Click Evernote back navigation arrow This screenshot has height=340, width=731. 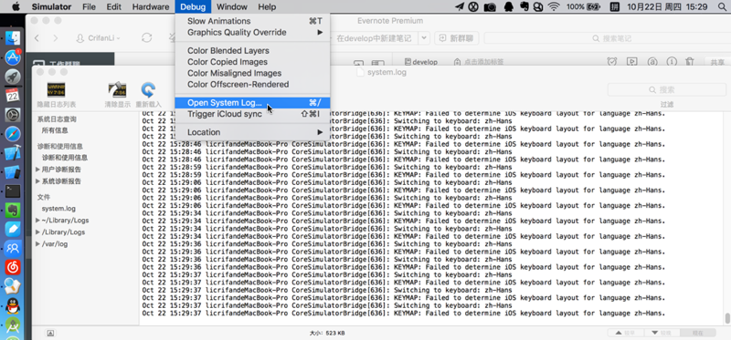37,38
